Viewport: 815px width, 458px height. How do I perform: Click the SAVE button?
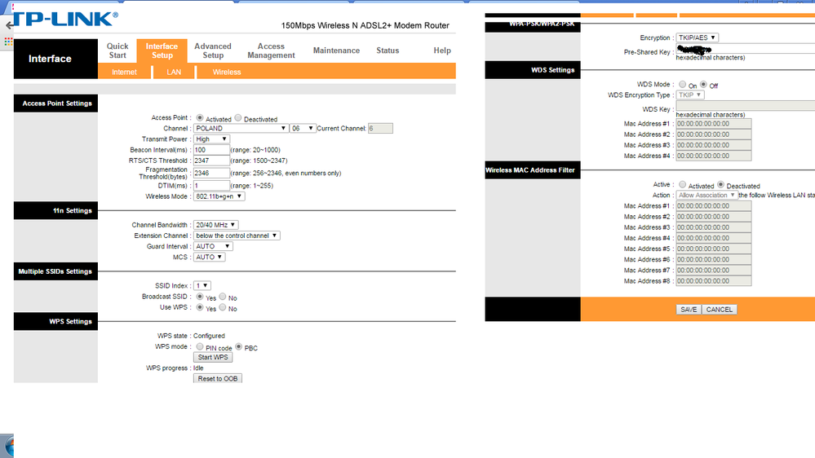tap(689, 310)
